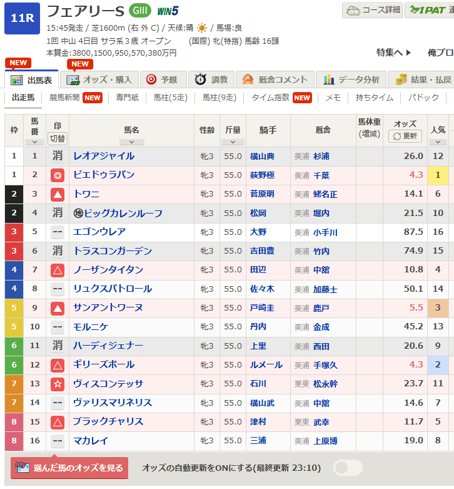Click the 消 mark for レオアジャイル

(58, 156)
